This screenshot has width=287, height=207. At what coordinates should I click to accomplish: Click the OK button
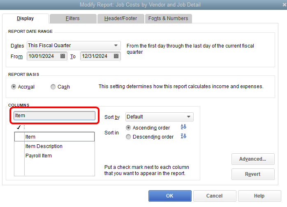(x=170, y=196)
